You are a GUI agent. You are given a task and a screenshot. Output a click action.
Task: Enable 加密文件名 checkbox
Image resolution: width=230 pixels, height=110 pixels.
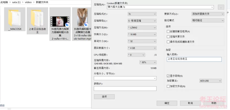[168, 86]
